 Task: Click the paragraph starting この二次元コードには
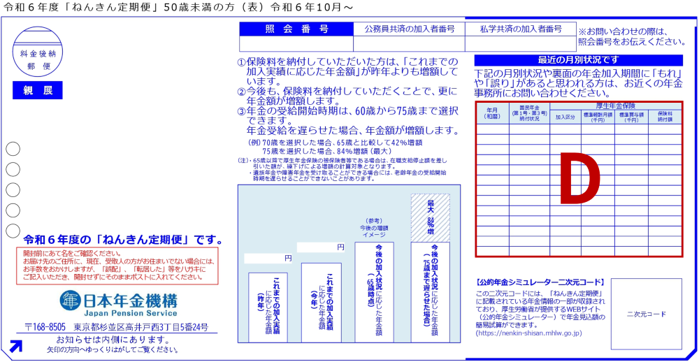click(x=540, y=309)
